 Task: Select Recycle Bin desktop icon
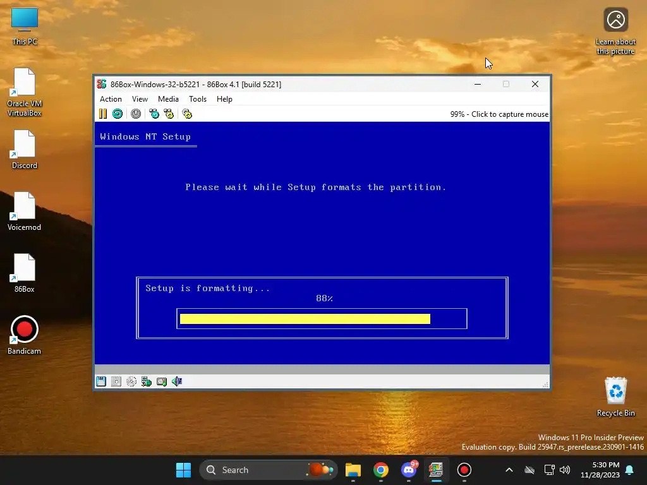point(615,397)
